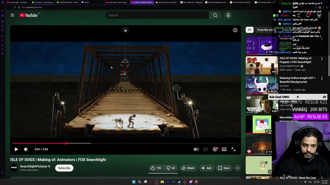Show hidden system tray icons
Screen dimensions: 330x185
tap(297, 182)
